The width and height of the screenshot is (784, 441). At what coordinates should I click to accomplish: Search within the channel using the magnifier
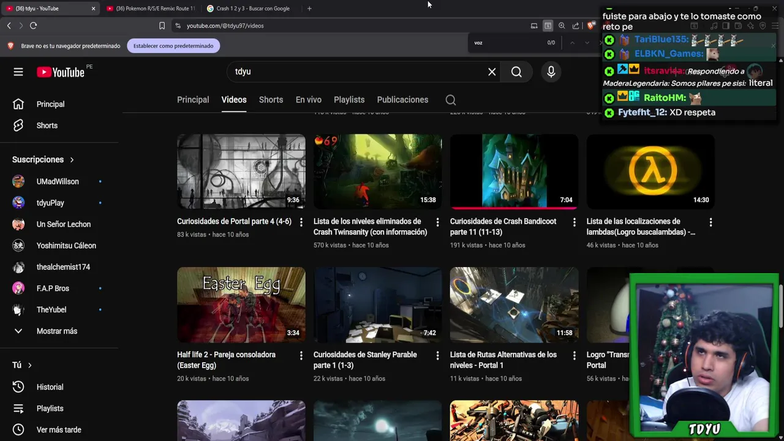(451, 100)
